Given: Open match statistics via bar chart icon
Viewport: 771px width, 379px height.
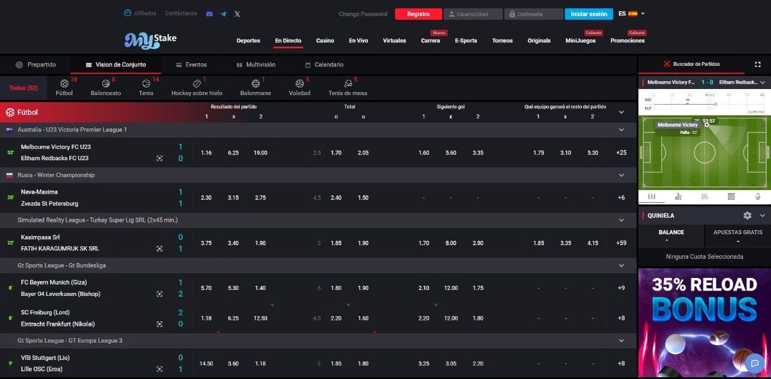Looking at the screenshot, I should [678, 196].
